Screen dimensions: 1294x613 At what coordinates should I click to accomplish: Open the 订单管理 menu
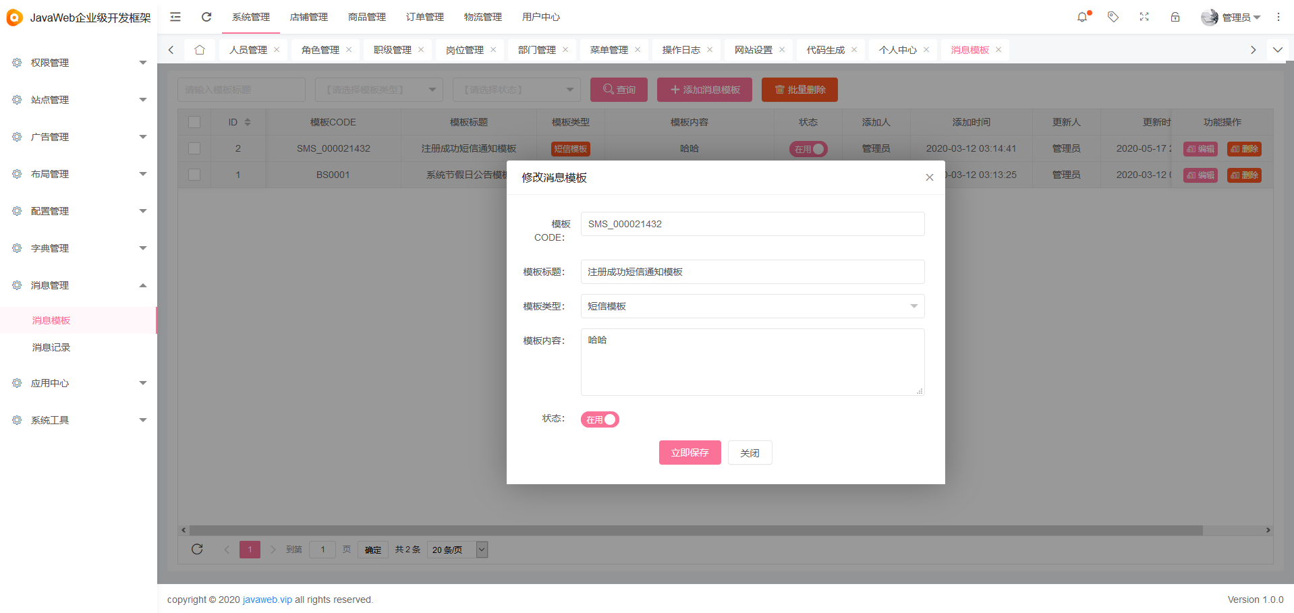(424, 17)
